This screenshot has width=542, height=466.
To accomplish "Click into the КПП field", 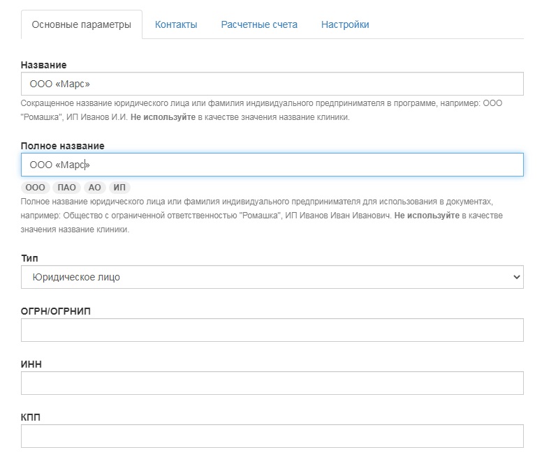I will (x=272, y=436).
